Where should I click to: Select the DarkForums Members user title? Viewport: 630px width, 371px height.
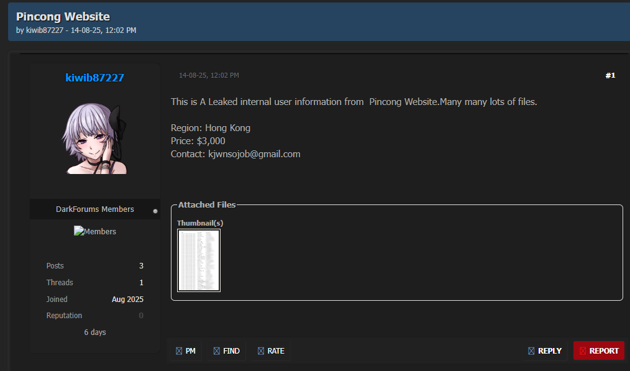(94, 209)
